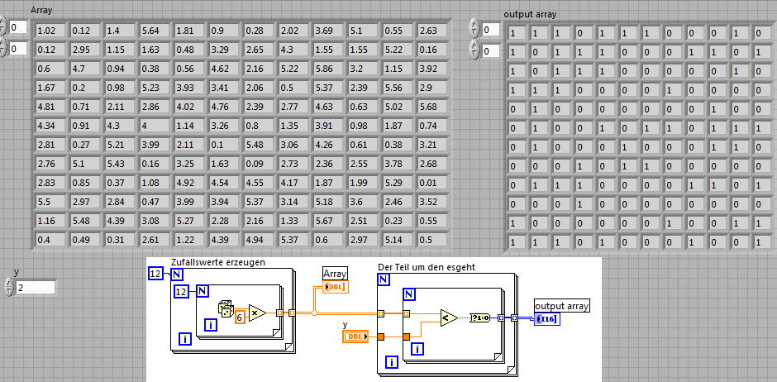Click the inner loop count constant 12 beside the inner N
This screenshot has height=382, width=777.
point(181,291)
